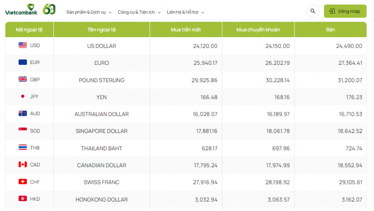Click USD transfer buy rate 24,150.00
Viewport: 374px width, 211px height.
[278, 46]
